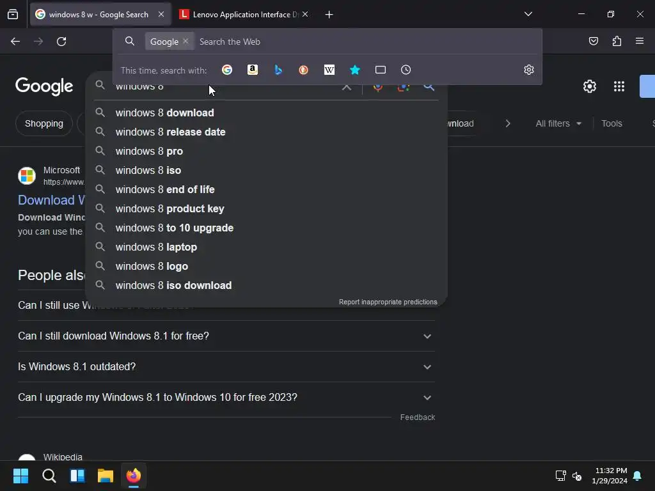Reload the current page
The width and height of the screenshot is (655, 491).
tap(61, 42)
